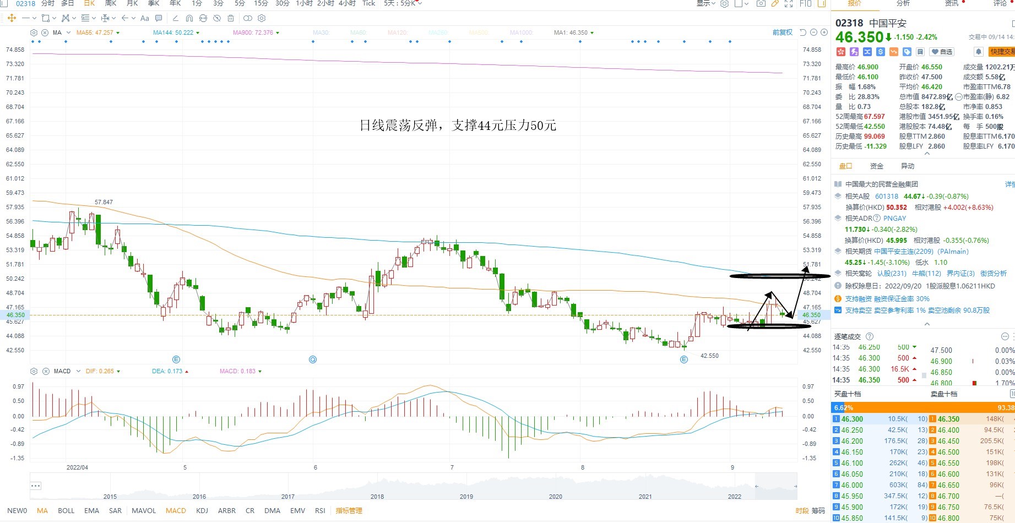
Task: Zoom out chart with minus circle
Action: click(813, 32)
